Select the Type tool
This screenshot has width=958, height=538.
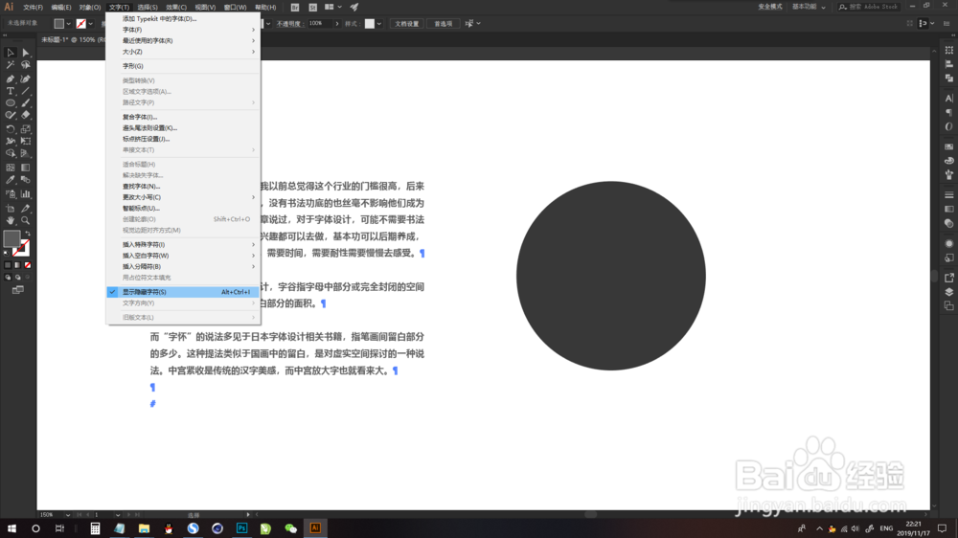[11, 91]
